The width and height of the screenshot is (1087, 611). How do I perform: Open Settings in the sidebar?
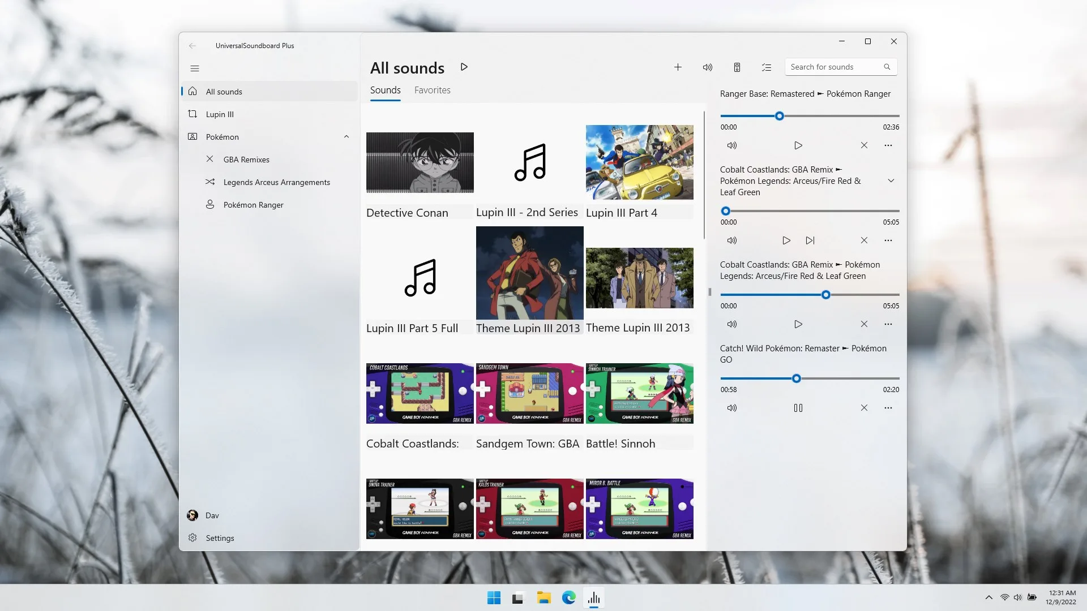tap(269, 538)
